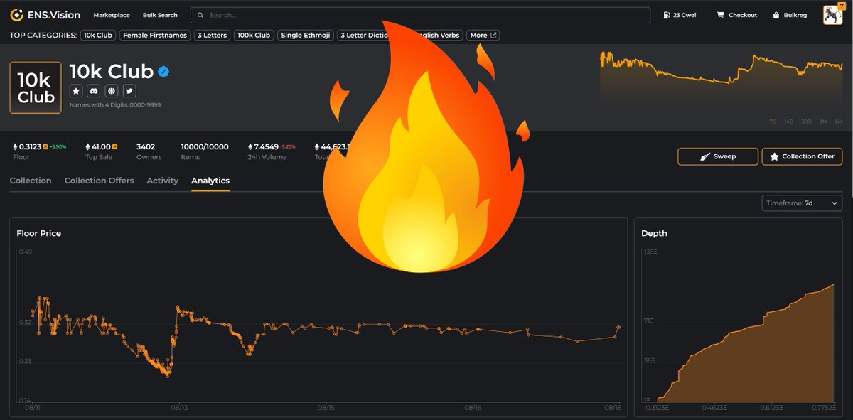Select the 30D chart range
The image size is (853, 420).
[x=806, y=122]
